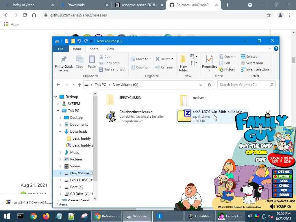Image resolution: width=296 pixels, height=222 pixels.
Task: Choose Paste shortcut in Clipboard group
Action: 112,69
